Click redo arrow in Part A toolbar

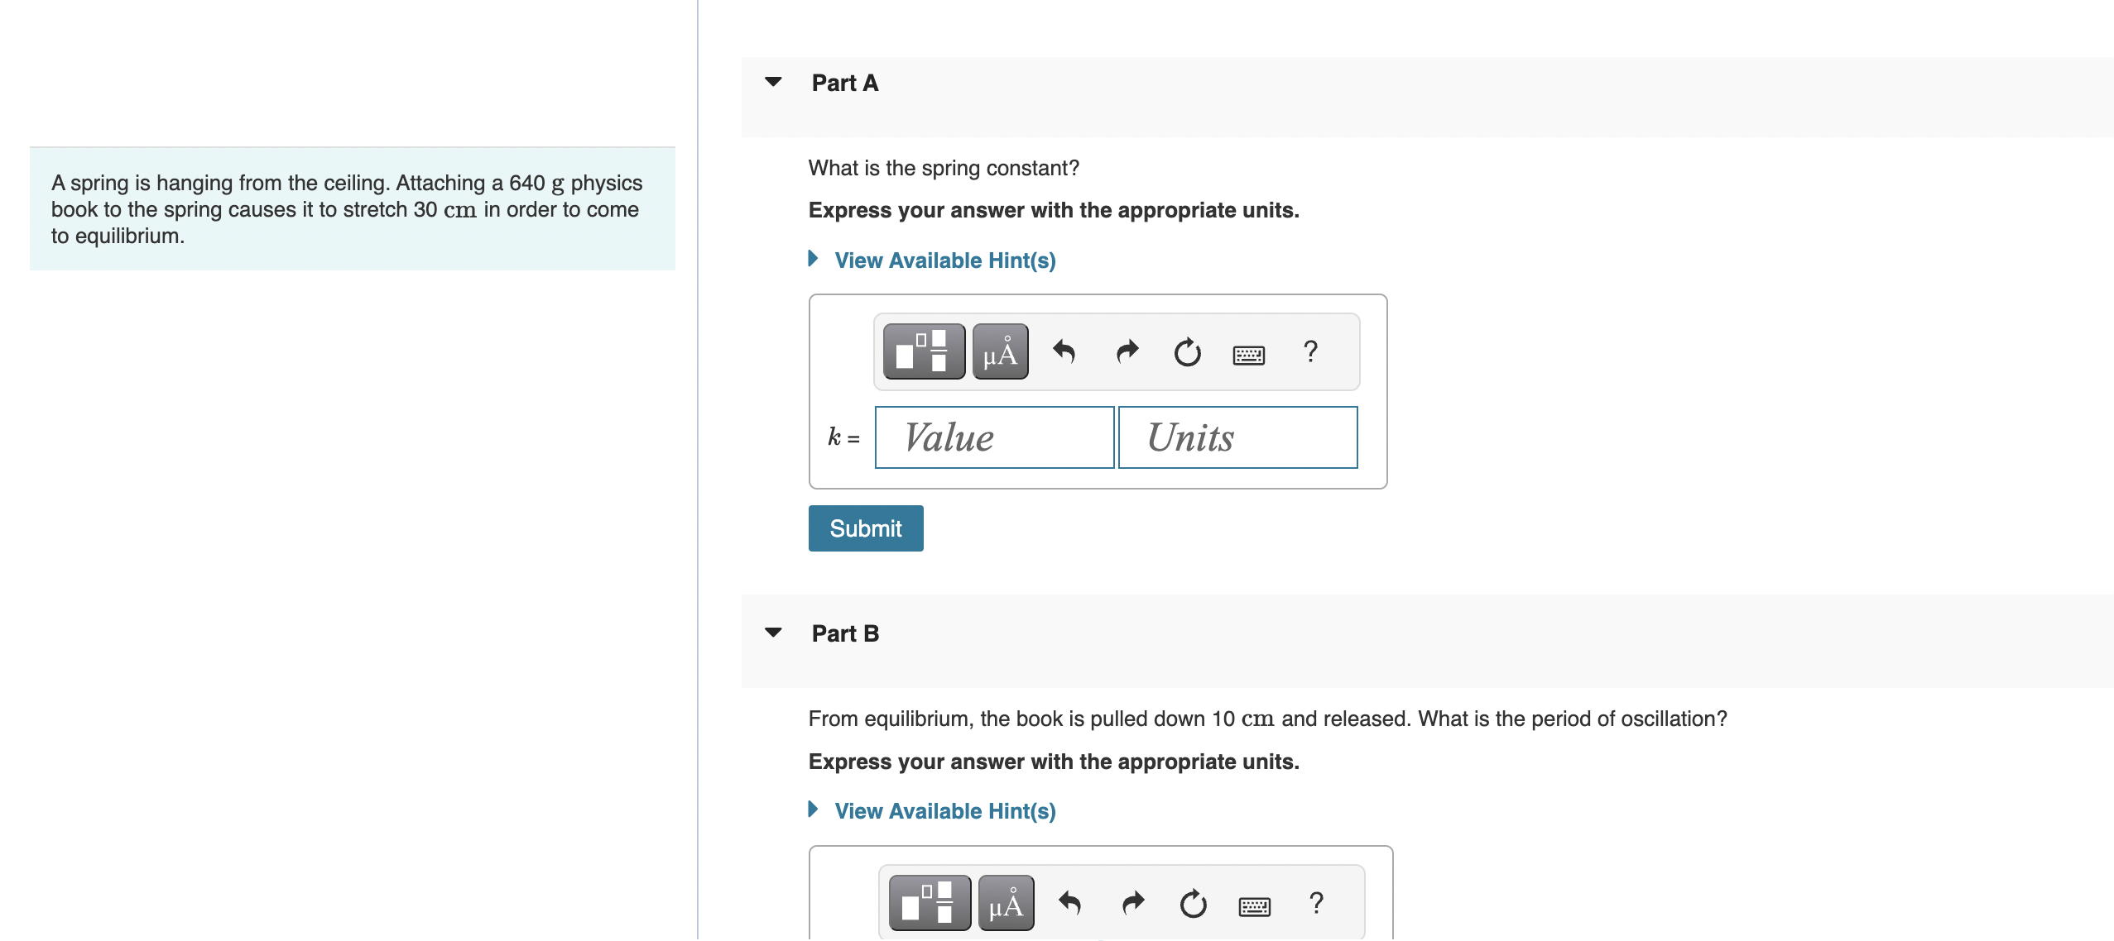tap(1127, 352)
